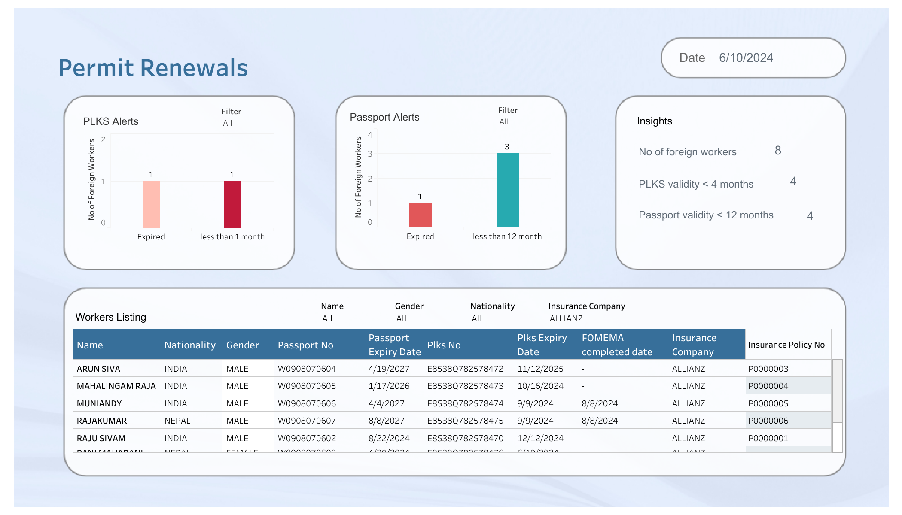902x515 pixels.
Task: Click insurance policy number P0000006
Action: click(768, 421)
